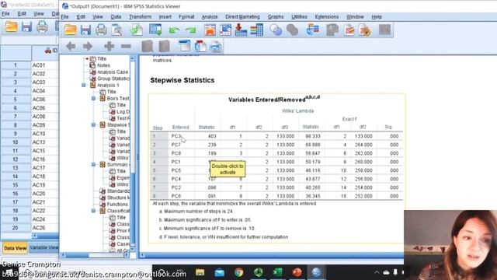The width and height of the screenshot is (497, 280).
Task: Open the Mail app from the taskbar
Action: (x=219, y=272)
